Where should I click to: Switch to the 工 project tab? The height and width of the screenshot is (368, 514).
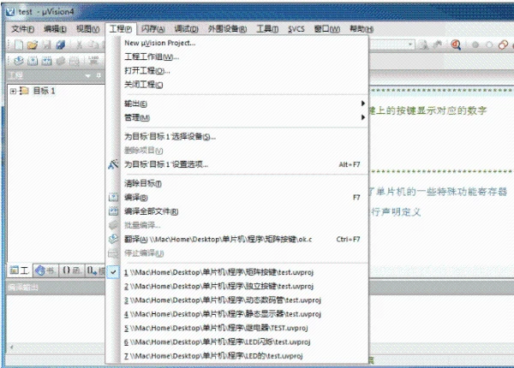click(20, 270)
